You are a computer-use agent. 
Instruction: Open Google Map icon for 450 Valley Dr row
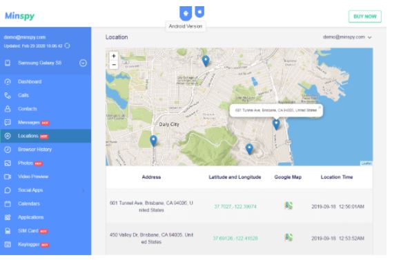[289, 237]
